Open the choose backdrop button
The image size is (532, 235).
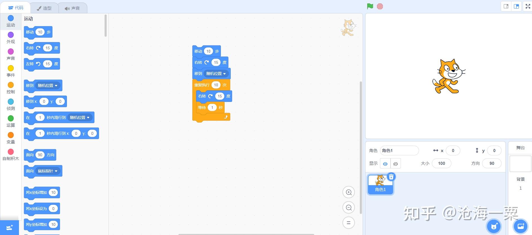pyautogui.click(x=521, y=226)
